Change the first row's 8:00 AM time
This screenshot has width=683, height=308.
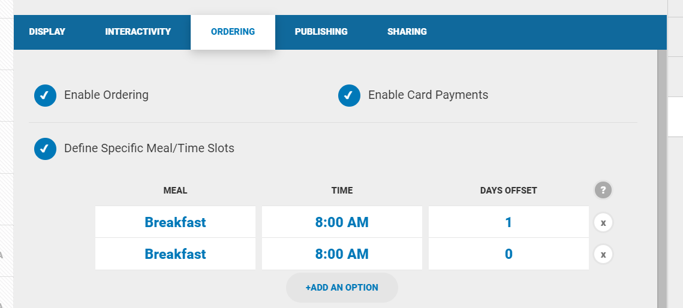(342, 222)
